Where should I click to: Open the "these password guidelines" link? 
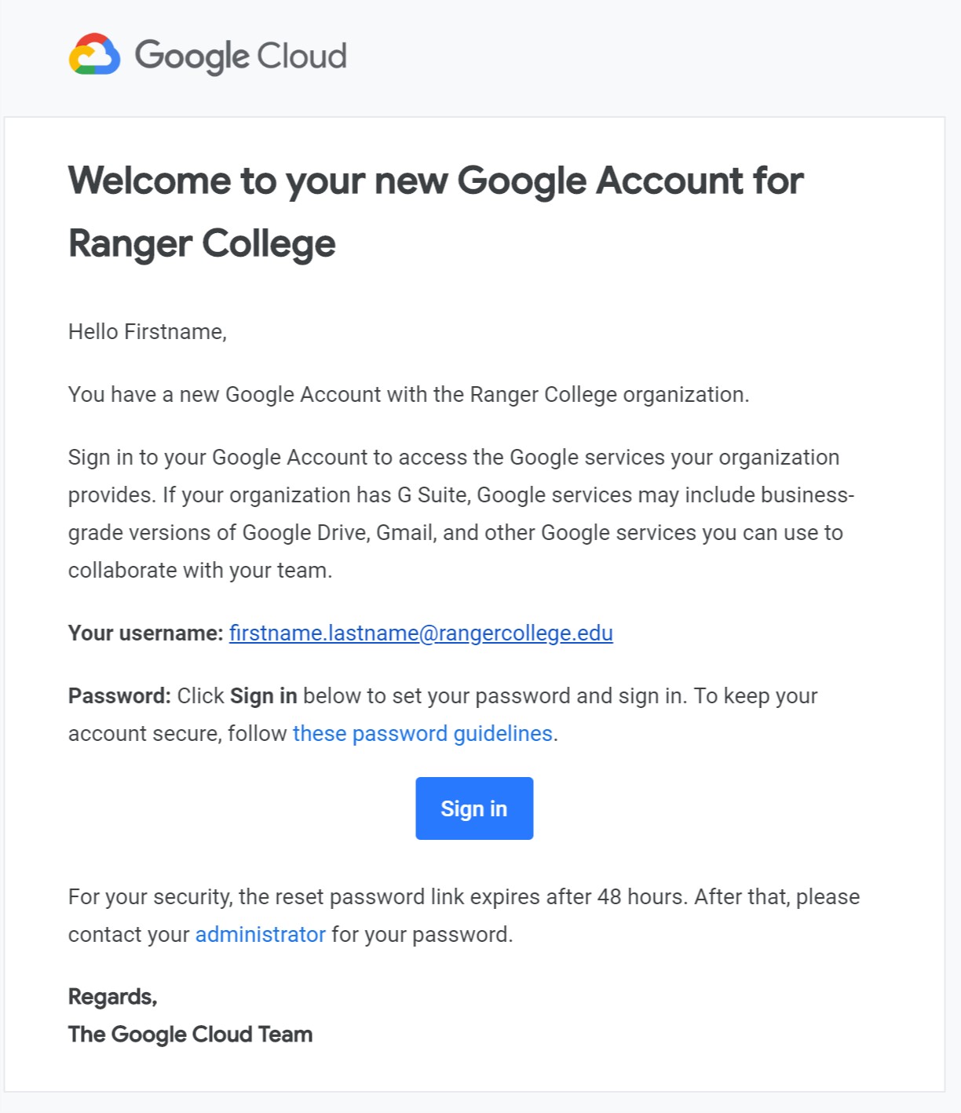pos(422,734)
